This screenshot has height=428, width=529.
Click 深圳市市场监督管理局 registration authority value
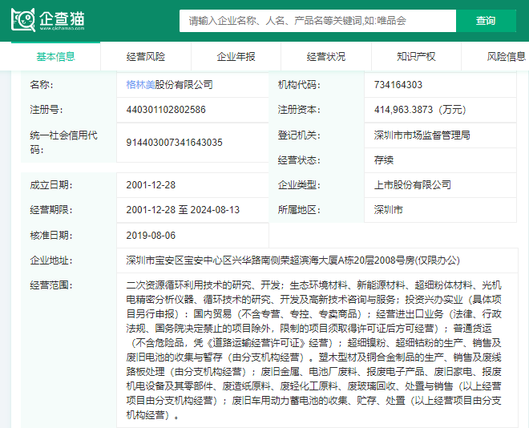click(x=422, y=135)
